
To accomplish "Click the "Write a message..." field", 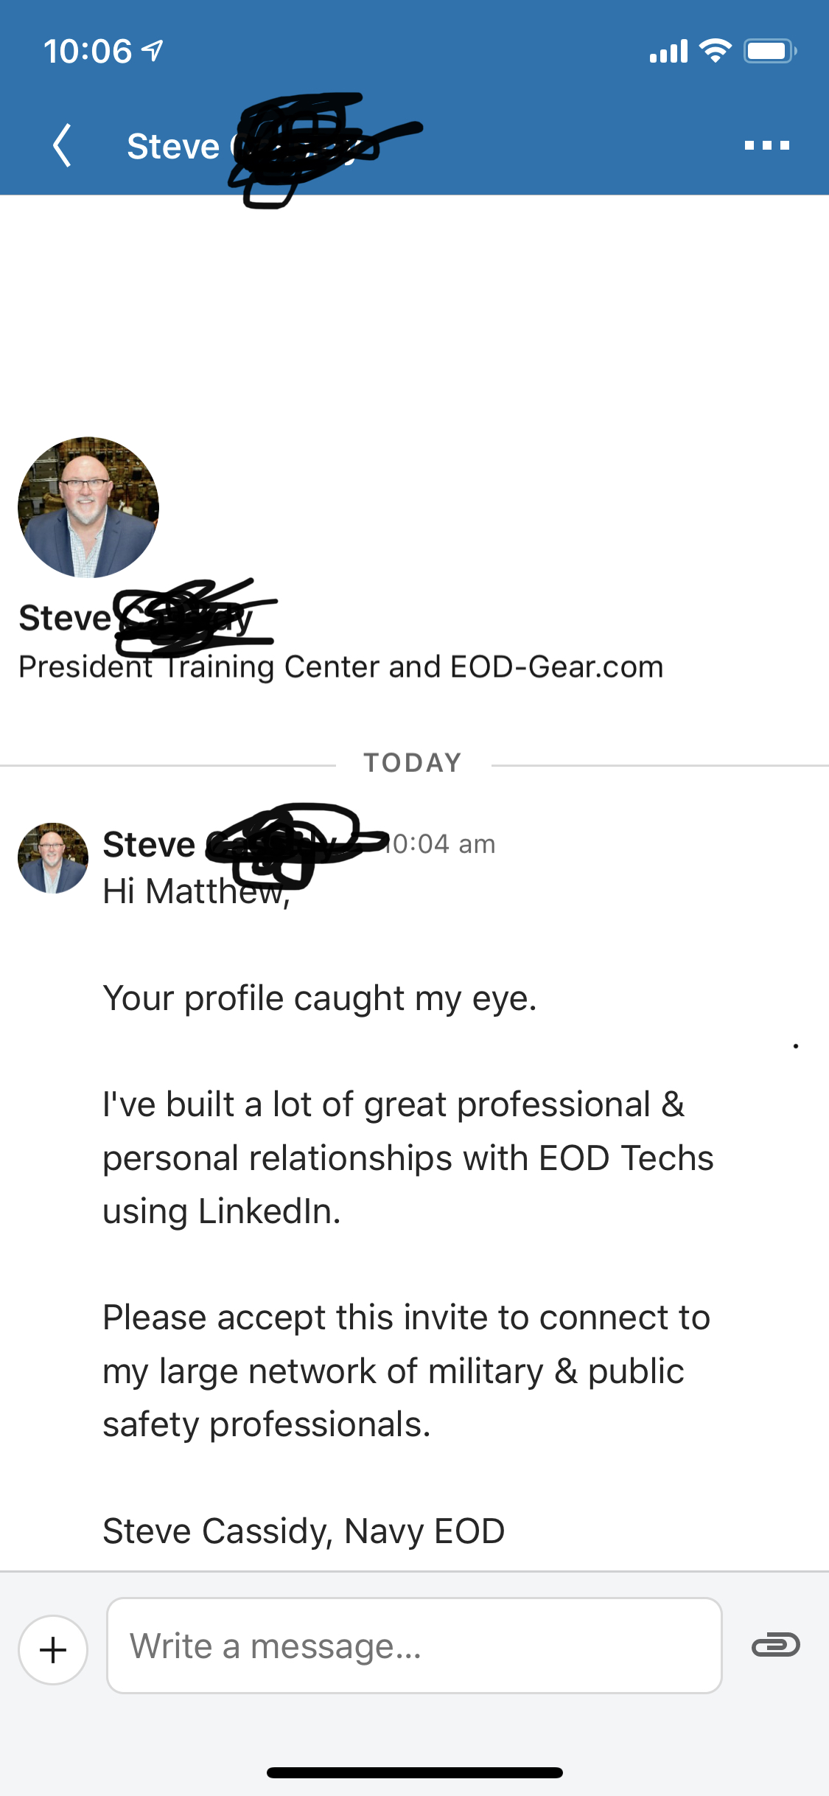I will point(413,1645).
